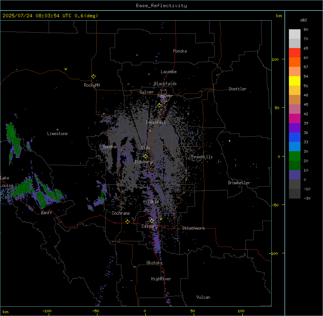Click the Sundre label
The image size is (323, 316).
pos(109,147)
